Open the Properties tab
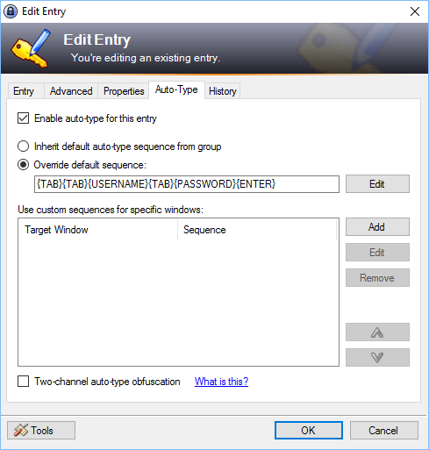This screenshot has width=429, height=450. coord(124,91)
